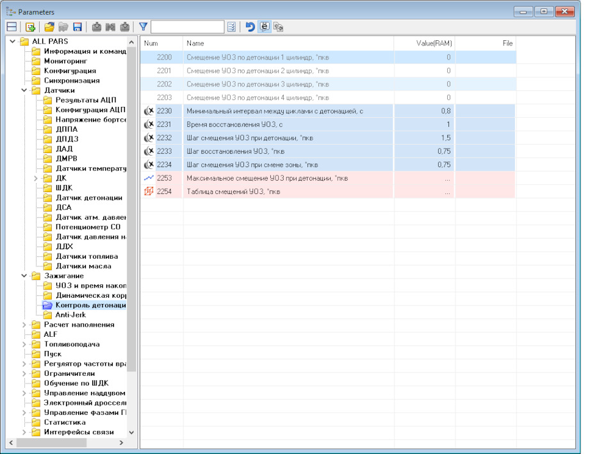This screenshot has height=454, width=615.
Task: Expand the Расчет наполнения tree node
Action: (24, 325)
